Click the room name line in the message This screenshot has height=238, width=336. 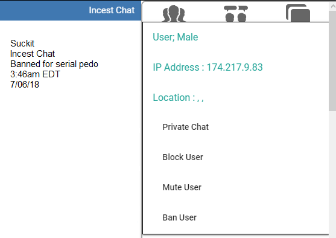pos(33,54)
